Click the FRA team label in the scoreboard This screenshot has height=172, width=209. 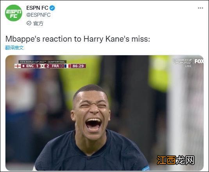[x=55, y=66]
